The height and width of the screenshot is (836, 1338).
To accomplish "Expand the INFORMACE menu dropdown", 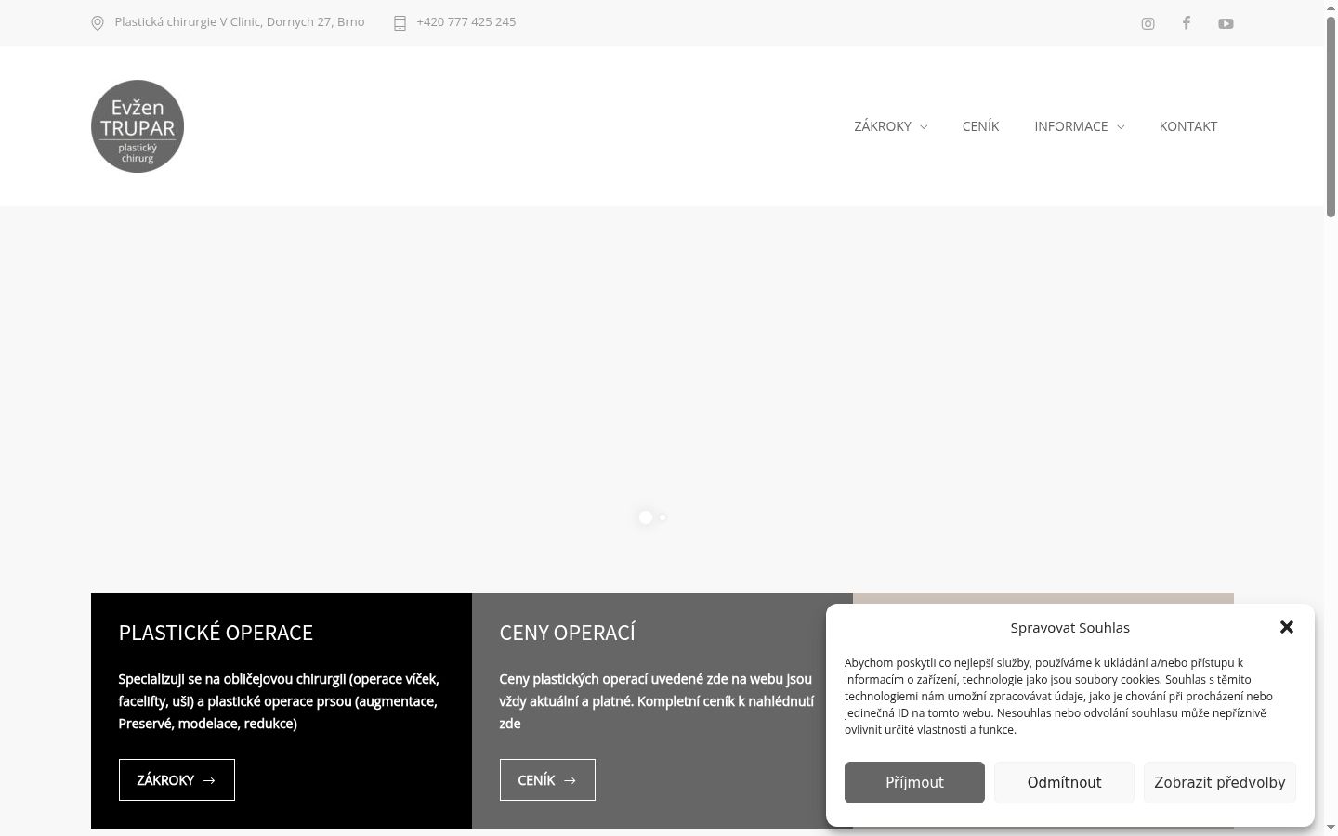I will coord(1080,126).
